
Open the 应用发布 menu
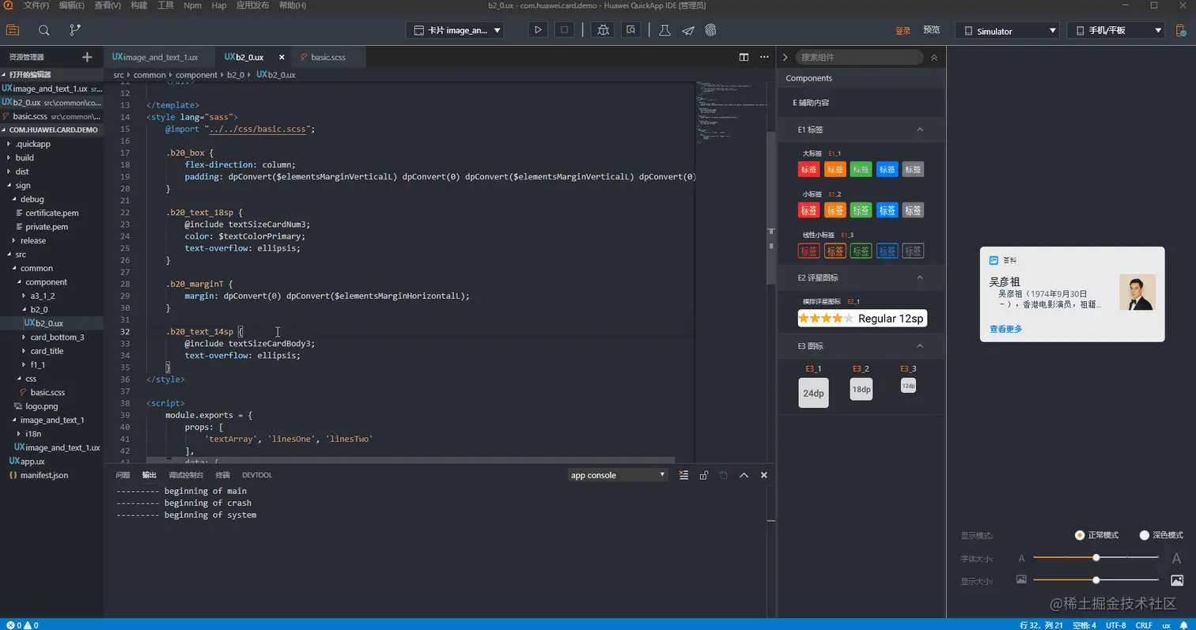[x=252, y=6]
